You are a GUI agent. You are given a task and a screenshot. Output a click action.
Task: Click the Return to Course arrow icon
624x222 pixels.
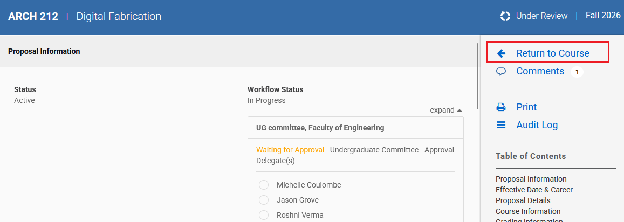(501, 53)
